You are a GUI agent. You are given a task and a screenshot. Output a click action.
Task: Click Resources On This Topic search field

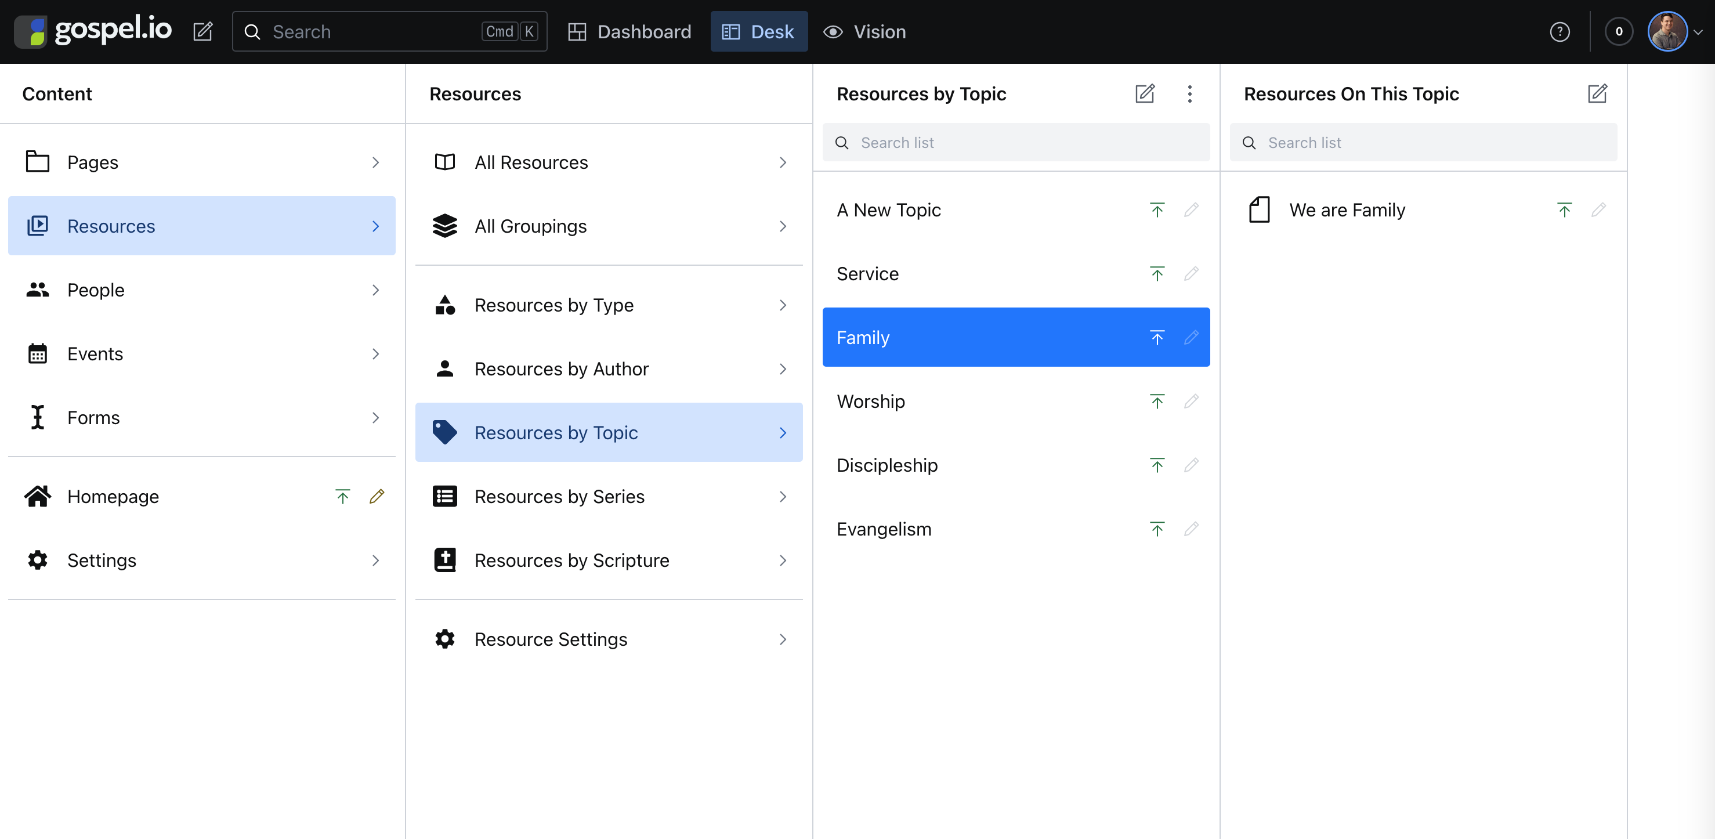click(1423, 142)
